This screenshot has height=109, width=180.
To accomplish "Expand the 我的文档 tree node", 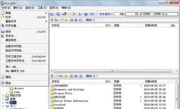I will (3, 95).
